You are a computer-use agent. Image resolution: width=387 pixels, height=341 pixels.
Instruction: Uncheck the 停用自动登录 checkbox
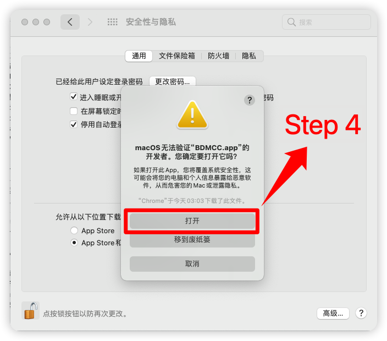point(74,124)
